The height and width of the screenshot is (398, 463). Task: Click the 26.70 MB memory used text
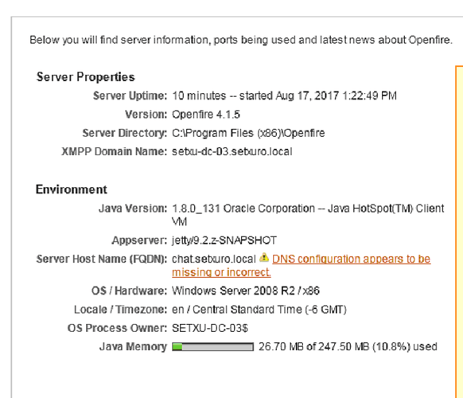point(348,347)
